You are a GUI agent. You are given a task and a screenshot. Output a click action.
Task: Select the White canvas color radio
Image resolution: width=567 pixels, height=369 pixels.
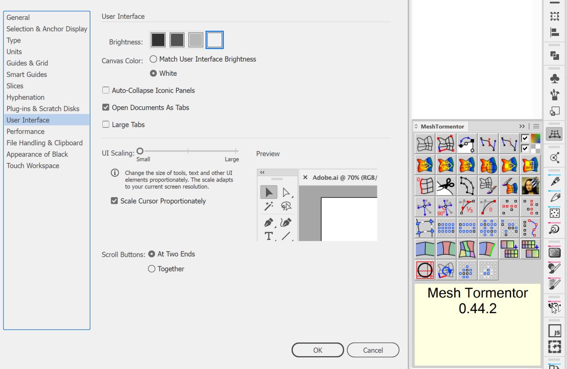[153, 74]
